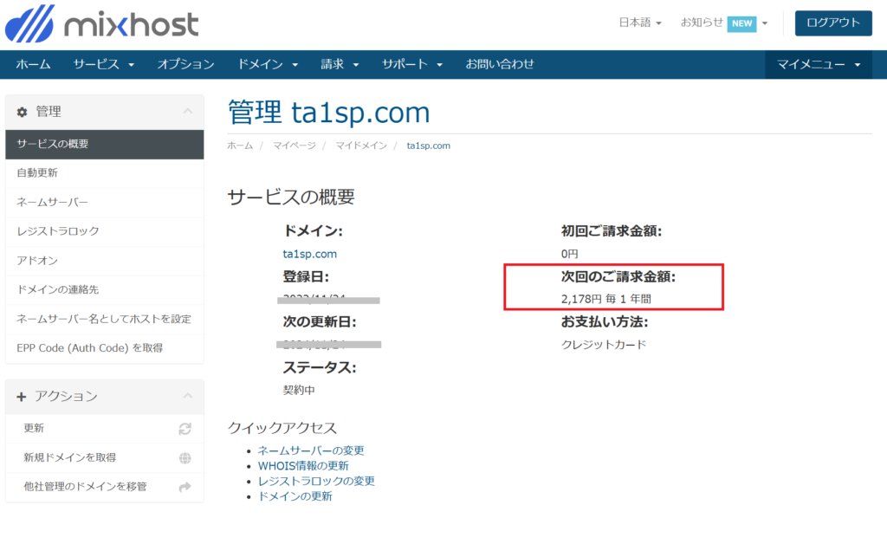Open the ドメイン navigation menu
This screenshot has width=887, height=544.
(268, 64)
